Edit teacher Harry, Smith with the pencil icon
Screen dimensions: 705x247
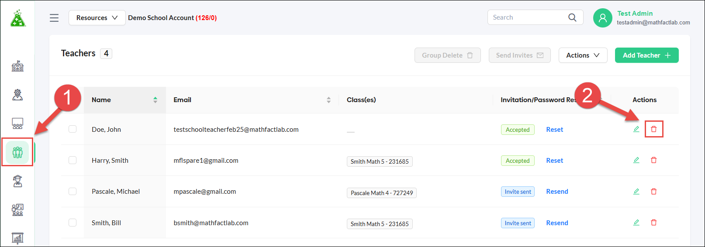636,160
